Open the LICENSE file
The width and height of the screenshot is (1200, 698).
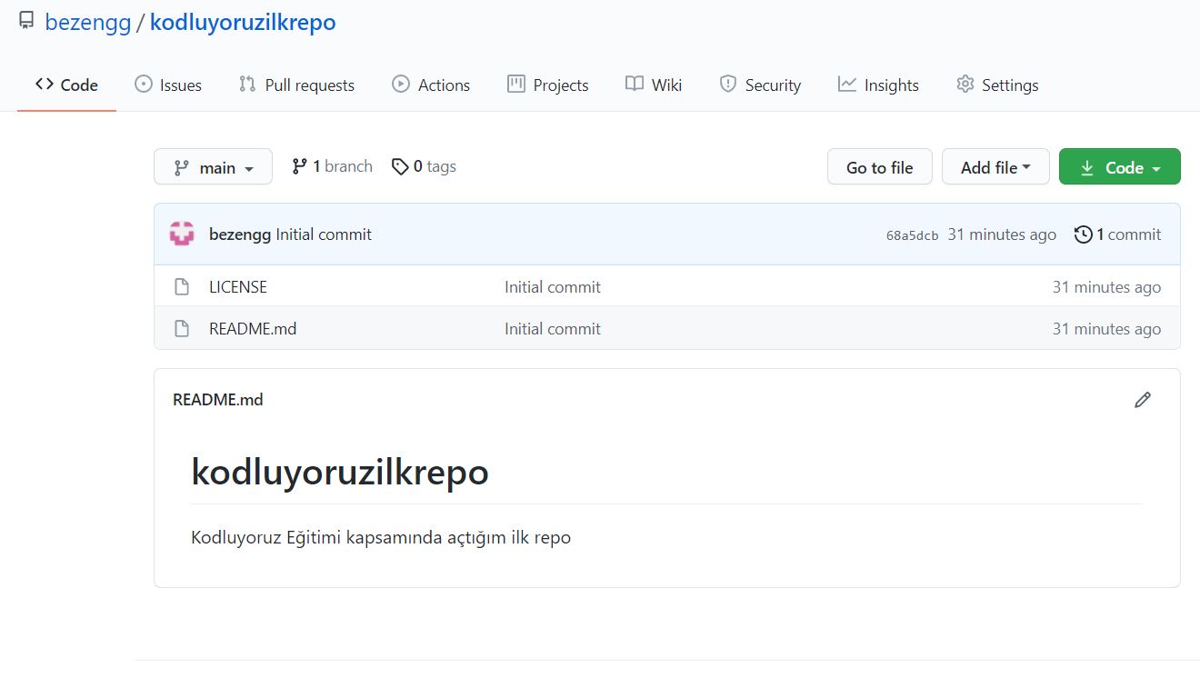(238, 287)
